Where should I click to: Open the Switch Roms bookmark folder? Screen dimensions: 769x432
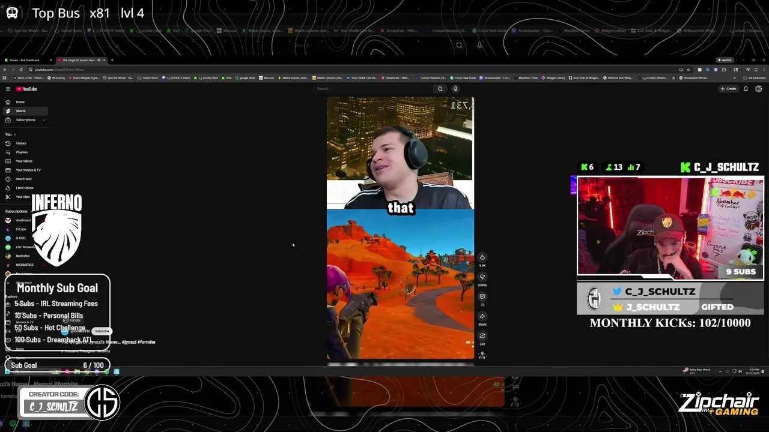[x=148, y=78]
